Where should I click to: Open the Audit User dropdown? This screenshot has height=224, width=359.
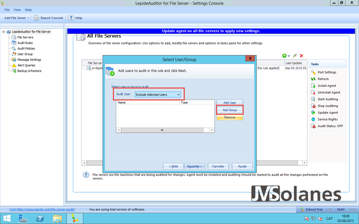157,94
